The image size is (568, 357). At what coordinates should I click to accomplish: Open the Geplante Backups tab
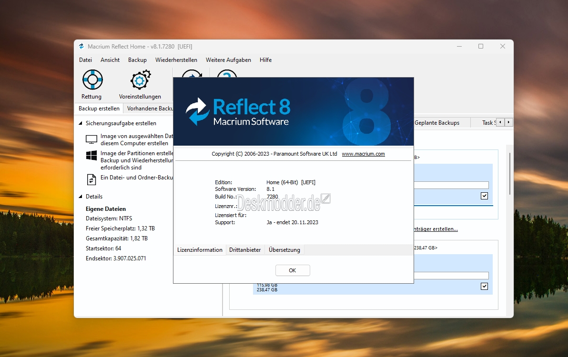click(437, 123)
